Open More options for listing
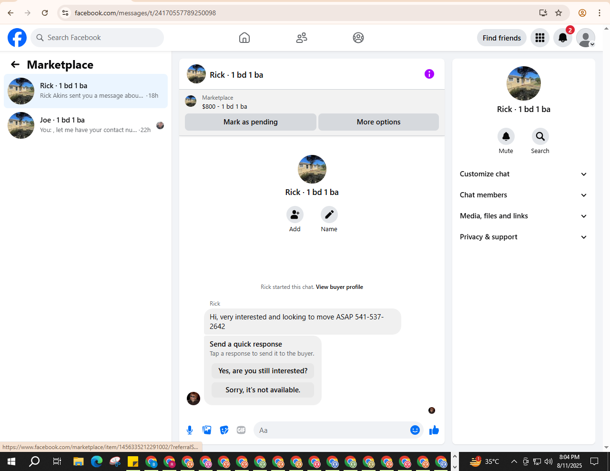This screenshot has height=471, width=610. [378, 122]
